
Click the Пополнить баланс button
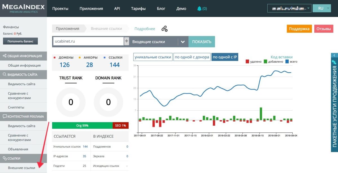20,41
